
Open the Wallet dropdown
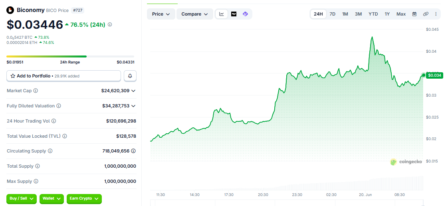point(52,198)
